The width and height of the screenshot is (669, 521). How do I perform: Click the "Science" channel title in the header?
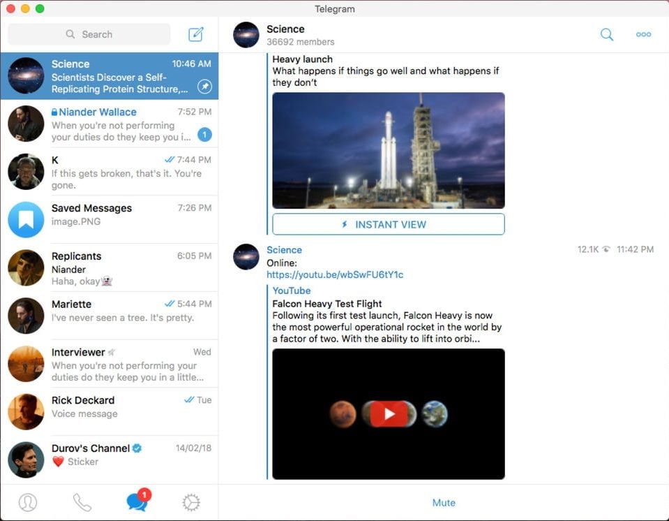click(285, 29)
